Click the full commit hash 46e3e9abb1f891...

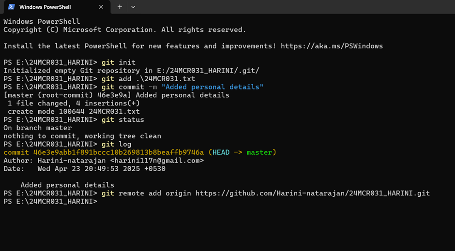119,152
